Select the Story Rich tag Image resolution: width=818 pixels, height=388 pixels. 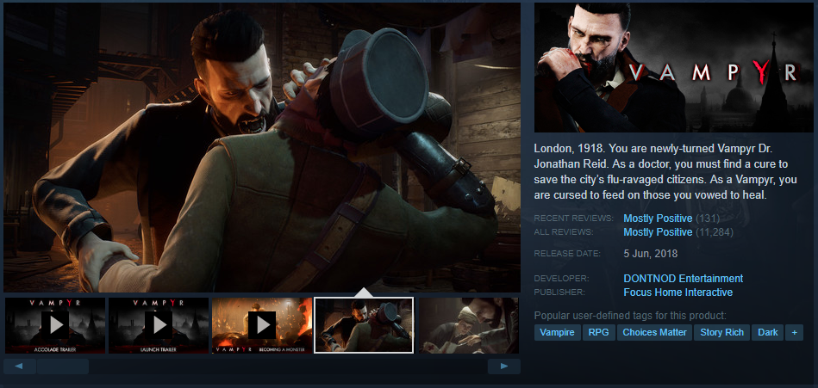click(722, 332)
